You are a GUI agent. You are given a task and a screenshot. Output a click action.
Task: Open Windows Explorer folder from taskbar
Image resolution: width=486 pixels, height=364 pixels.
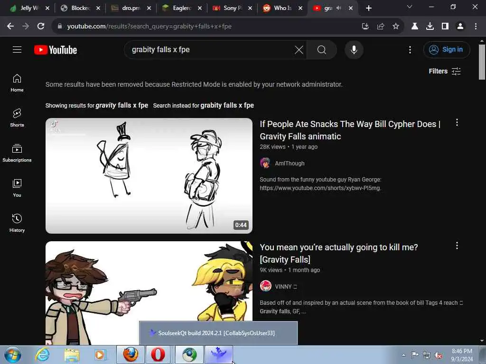tap(72, 355)
